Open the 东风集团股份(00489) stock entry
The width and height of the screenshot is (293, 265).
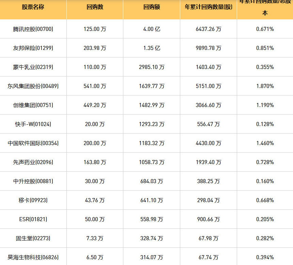tap(33, 86)
